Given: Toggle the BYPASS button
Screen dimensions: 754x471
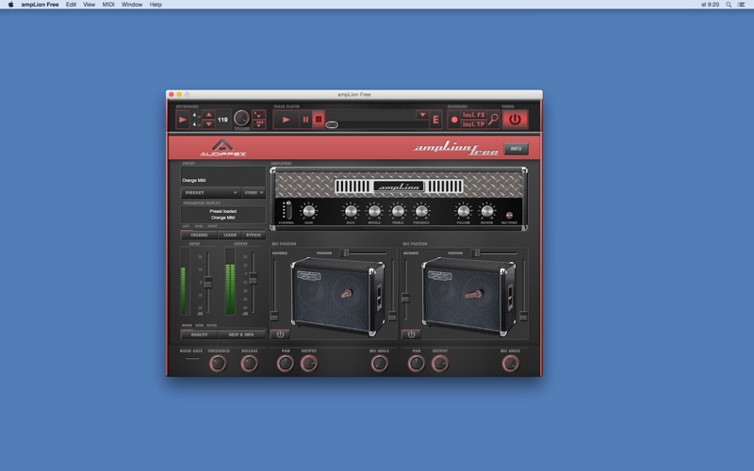Looking at the screenshot, I should [x=254, y=235].
